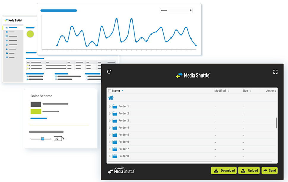This screenshot has width=288, height=182.
Task: Click the Folder 7 folder icon
Action: point(115,149)
